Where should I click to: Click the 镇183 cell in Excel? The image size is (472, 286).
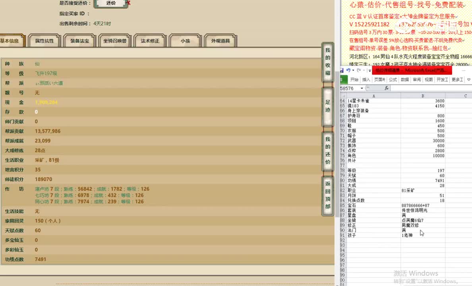[x=373, y=106]
